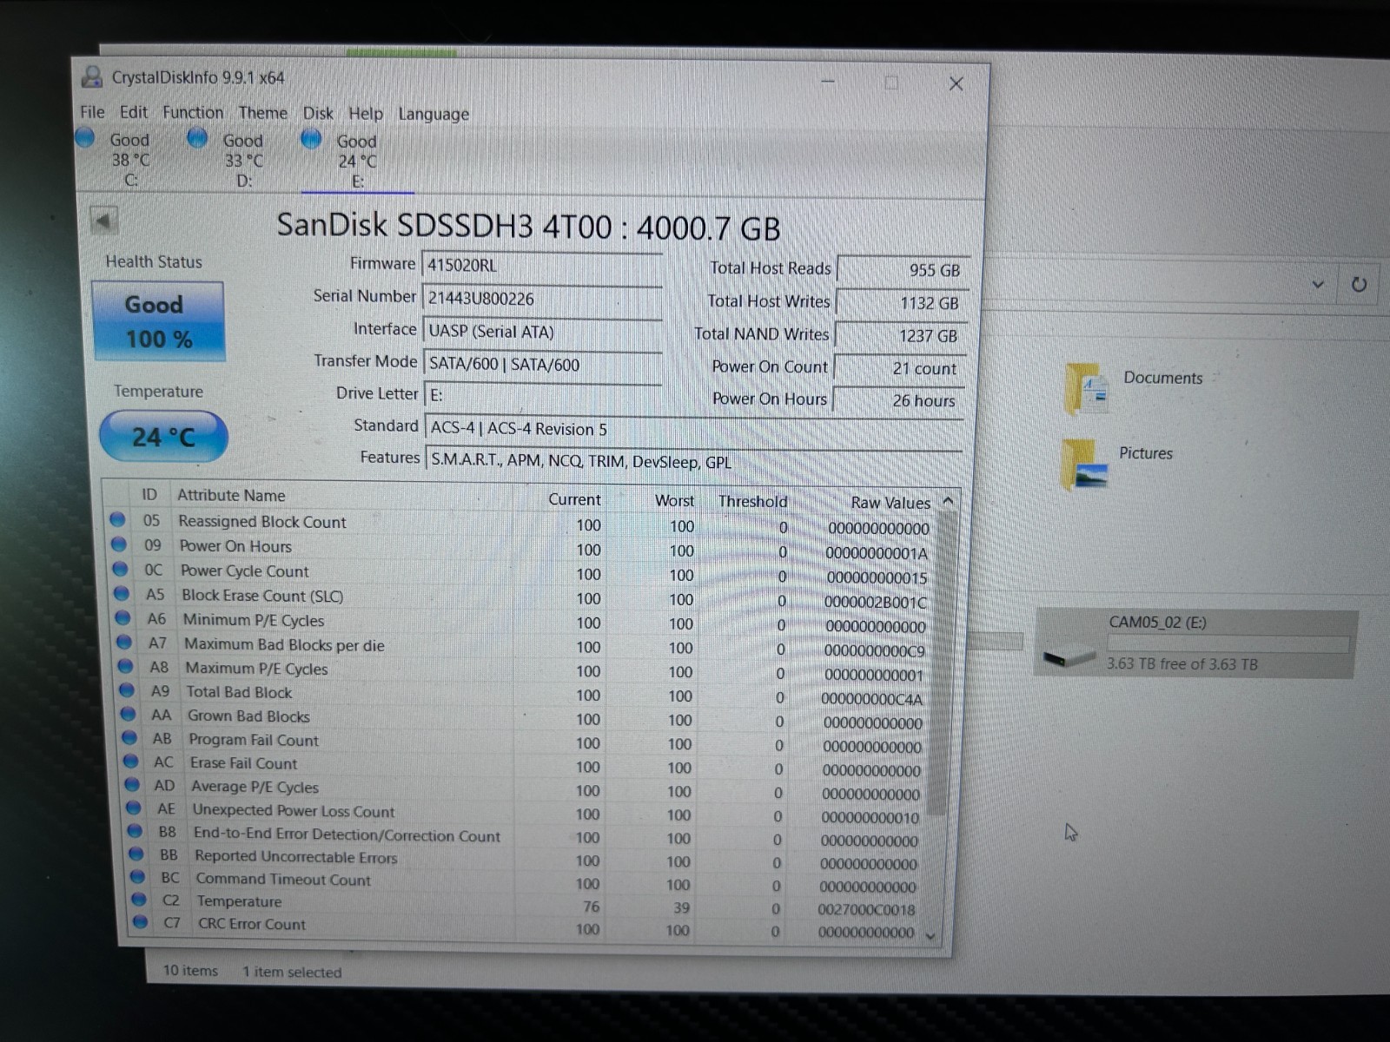1390x1042 pixels.
Task: Click the Serial Number field
Action: (541, 299)
